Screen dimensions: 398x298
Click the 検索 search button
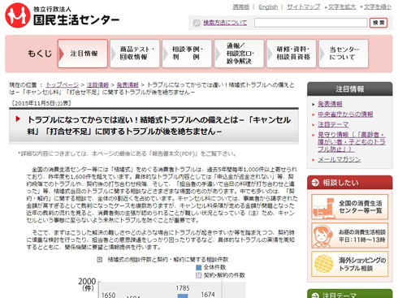click(379, 23)
